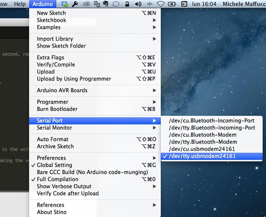
Task: Click the battery charging status icon
Action: 172,4
